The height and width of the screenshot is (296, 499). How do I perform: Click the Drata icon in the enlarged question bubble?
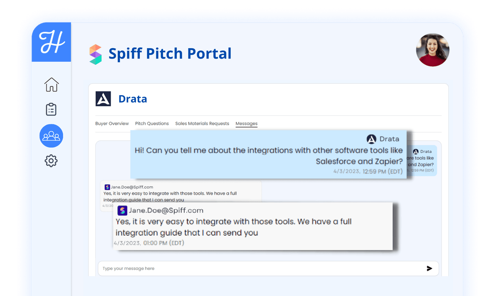[371, 139]
